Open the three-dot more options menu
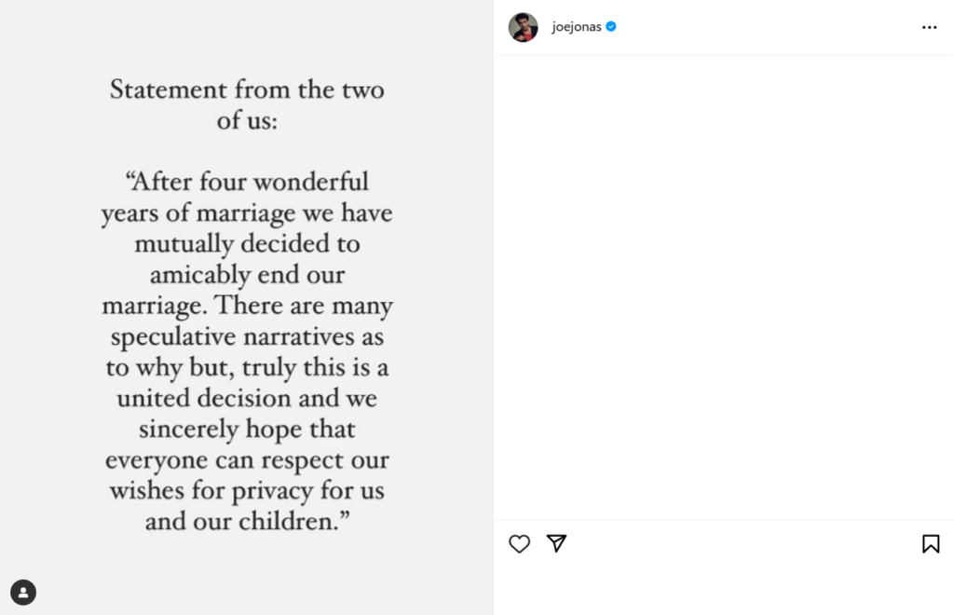Viewport: 954px width, 615px height. (929, 27)
